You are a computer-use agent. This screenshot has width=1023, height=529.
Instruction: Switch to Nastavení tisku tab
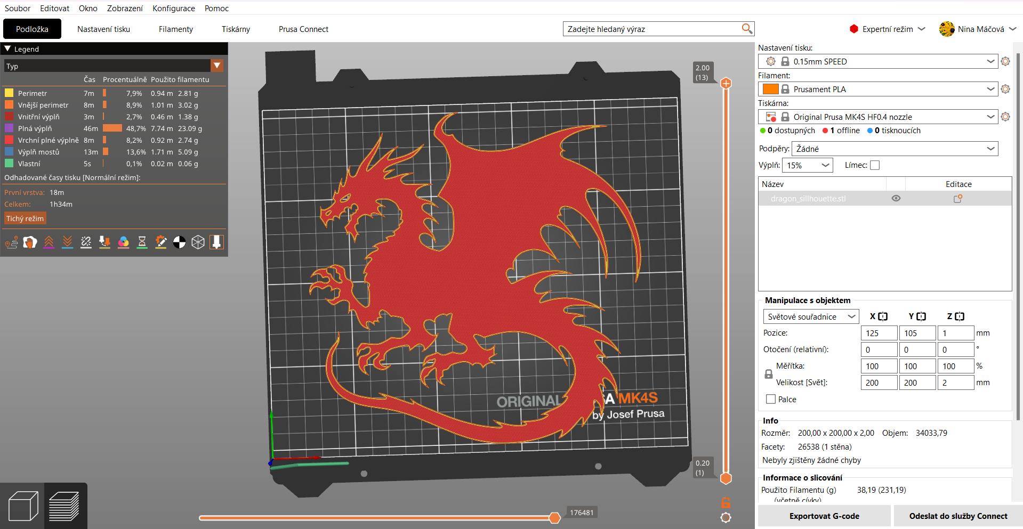pos(103,29)
